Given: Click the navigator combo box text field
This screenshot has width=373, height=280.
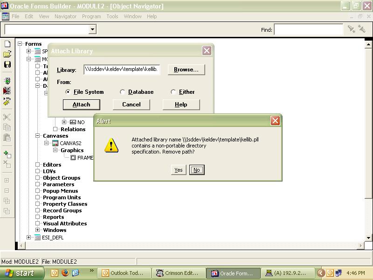Looking at the screenshot, I should (47, 29).
